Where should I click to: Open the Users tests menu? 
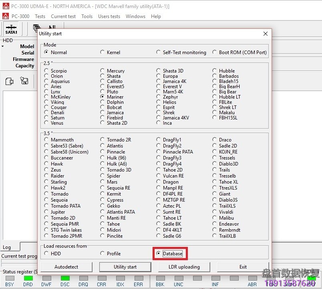[109, 16]
